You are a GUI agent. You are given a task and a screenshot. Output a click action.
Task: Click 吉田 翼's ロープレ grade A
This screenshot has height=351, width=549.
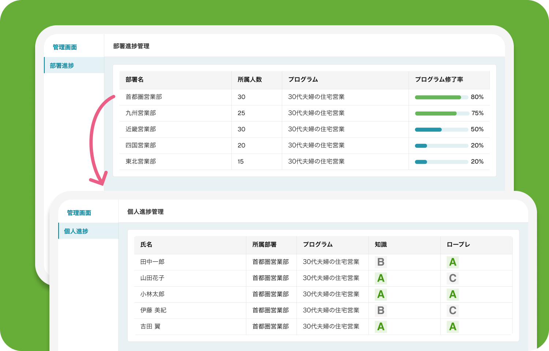[452, 327]
